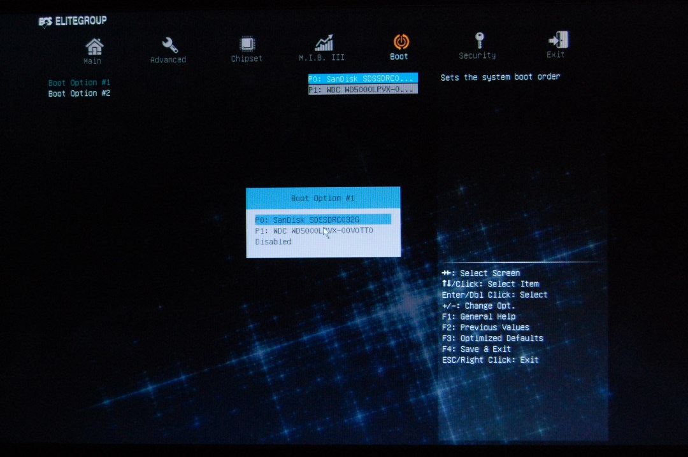Click the Main home icon

coord(94,46)
